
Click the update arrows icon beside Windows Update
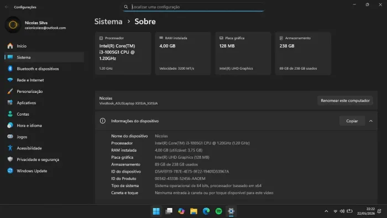tap(10, 170)
